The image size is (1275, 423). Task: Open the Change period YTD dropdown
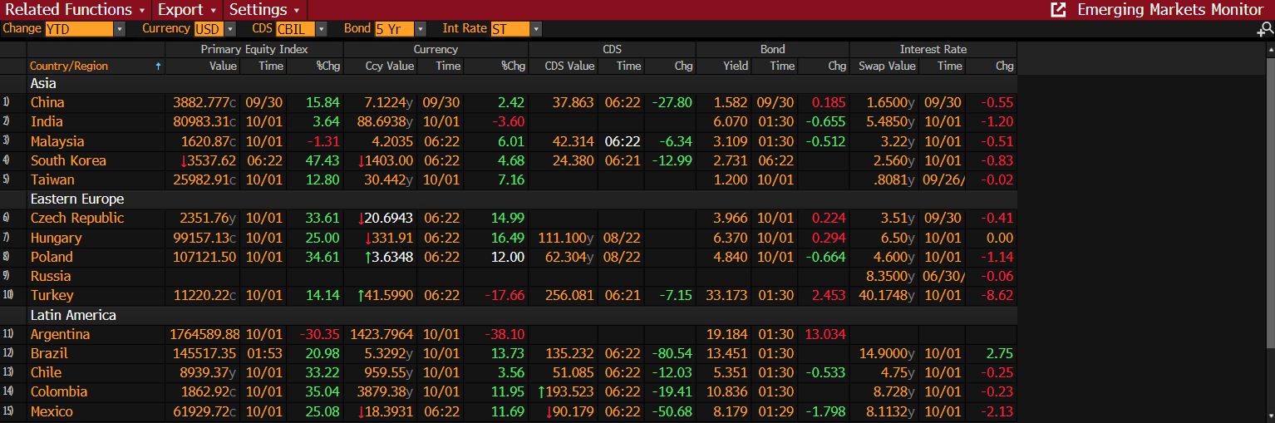coord(119,29)
